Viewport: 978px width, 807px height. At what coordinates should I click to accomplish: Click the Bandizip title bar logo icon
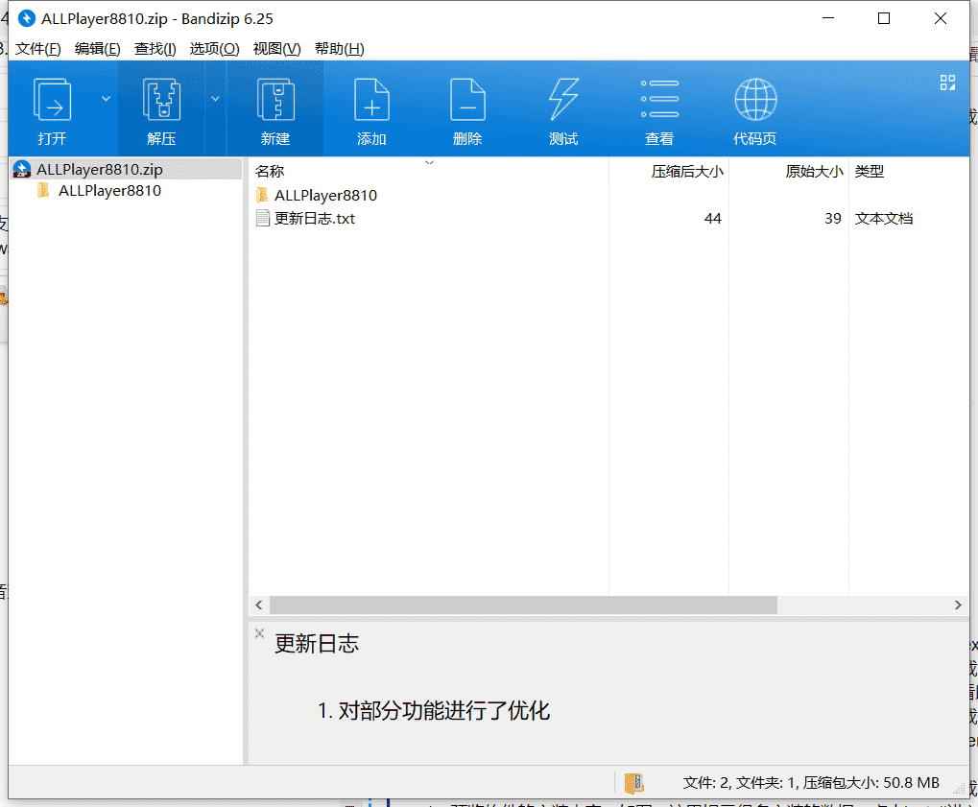pyautogui.click(x=26, y=18)
